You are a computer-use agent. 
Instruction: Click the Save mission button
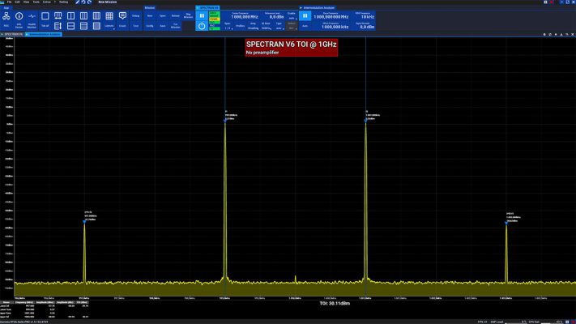pos(163,26)
